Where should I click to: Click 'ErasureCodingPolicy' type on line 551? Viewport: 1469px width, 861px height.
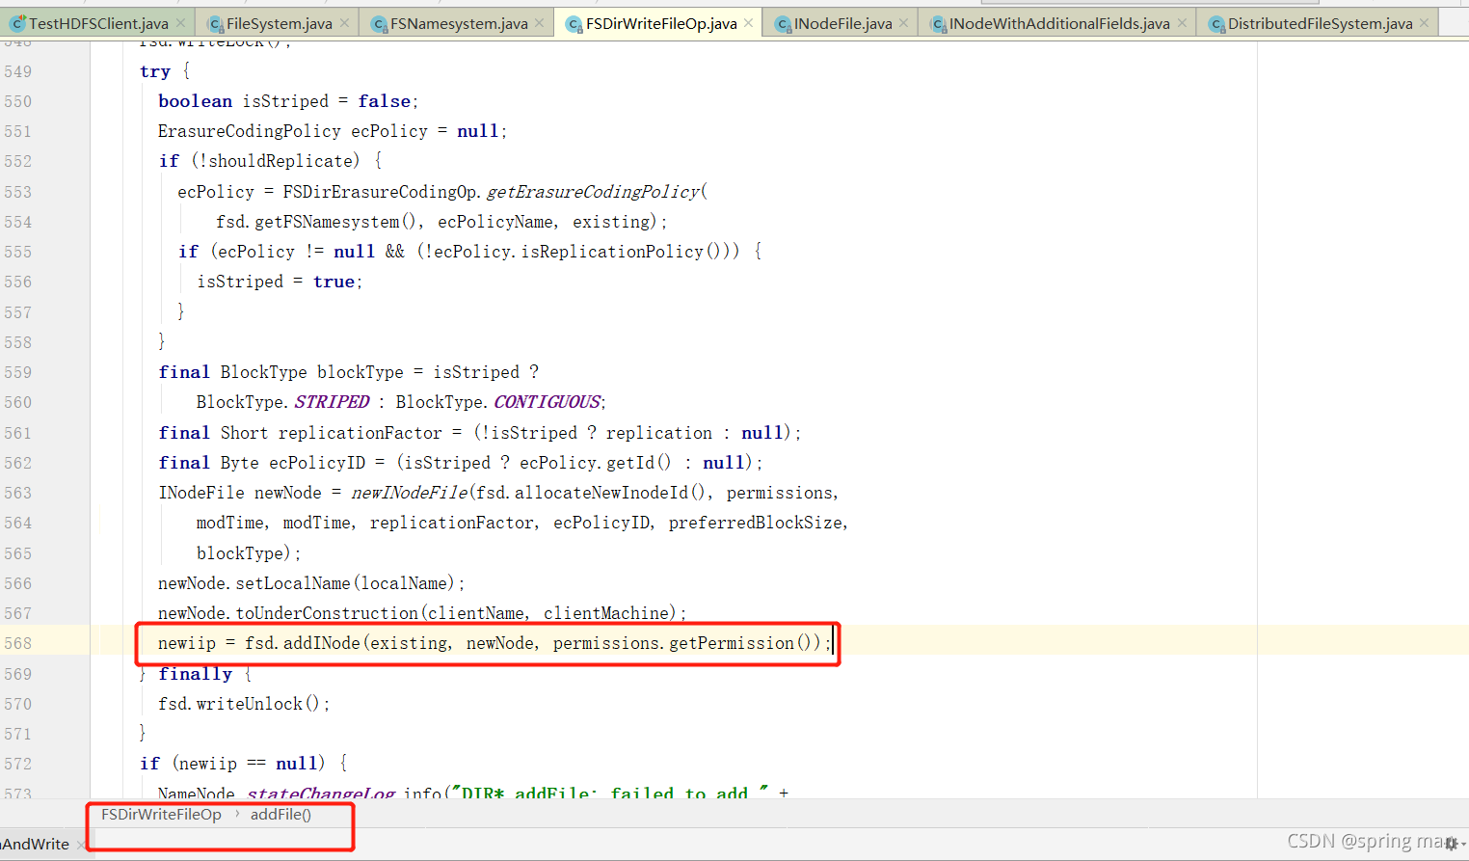pos(250,131)
